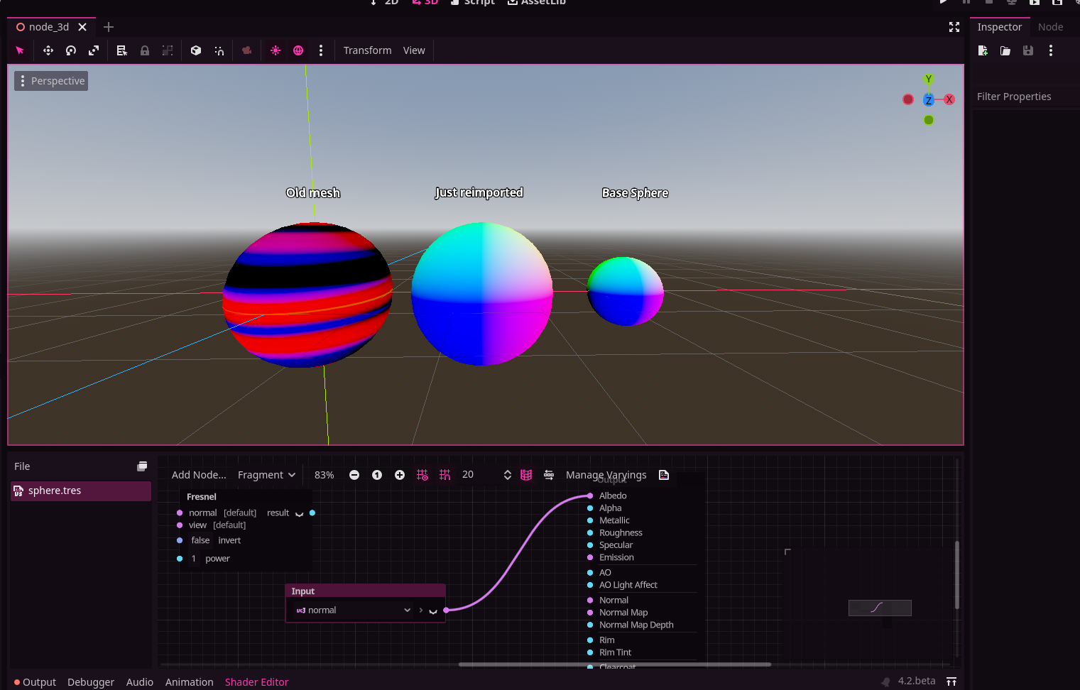
Task: Toggle preview environment in viewport
Action: coord(298,50)
